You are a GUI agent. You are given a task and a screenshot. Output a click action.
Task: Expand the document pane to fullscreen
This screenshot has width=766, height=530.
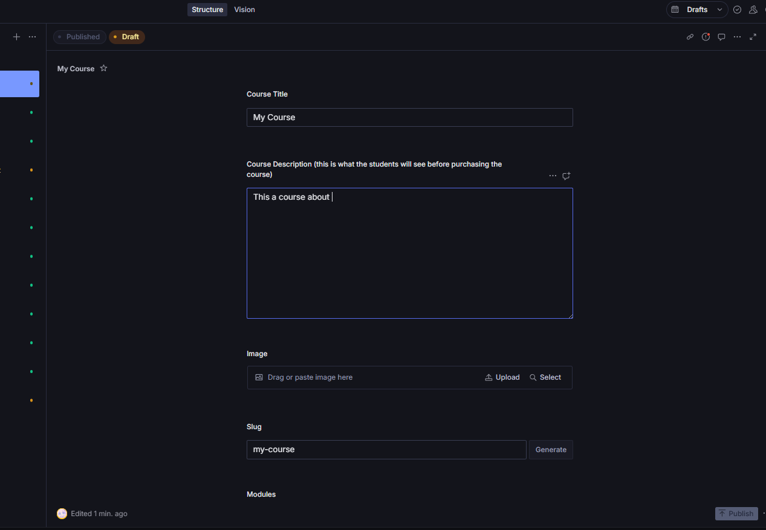(x=753, y=37)
